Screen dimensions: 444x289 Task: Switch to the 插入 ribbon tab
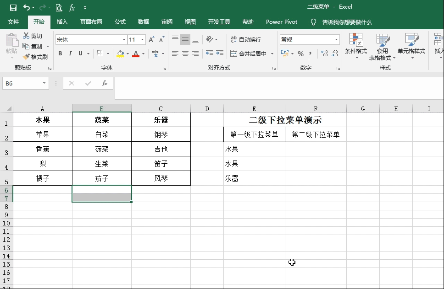click(x=62, y=21)
